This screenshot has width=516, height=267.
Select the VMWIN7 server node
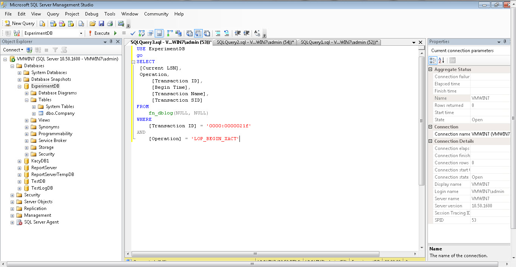point(67,59)
